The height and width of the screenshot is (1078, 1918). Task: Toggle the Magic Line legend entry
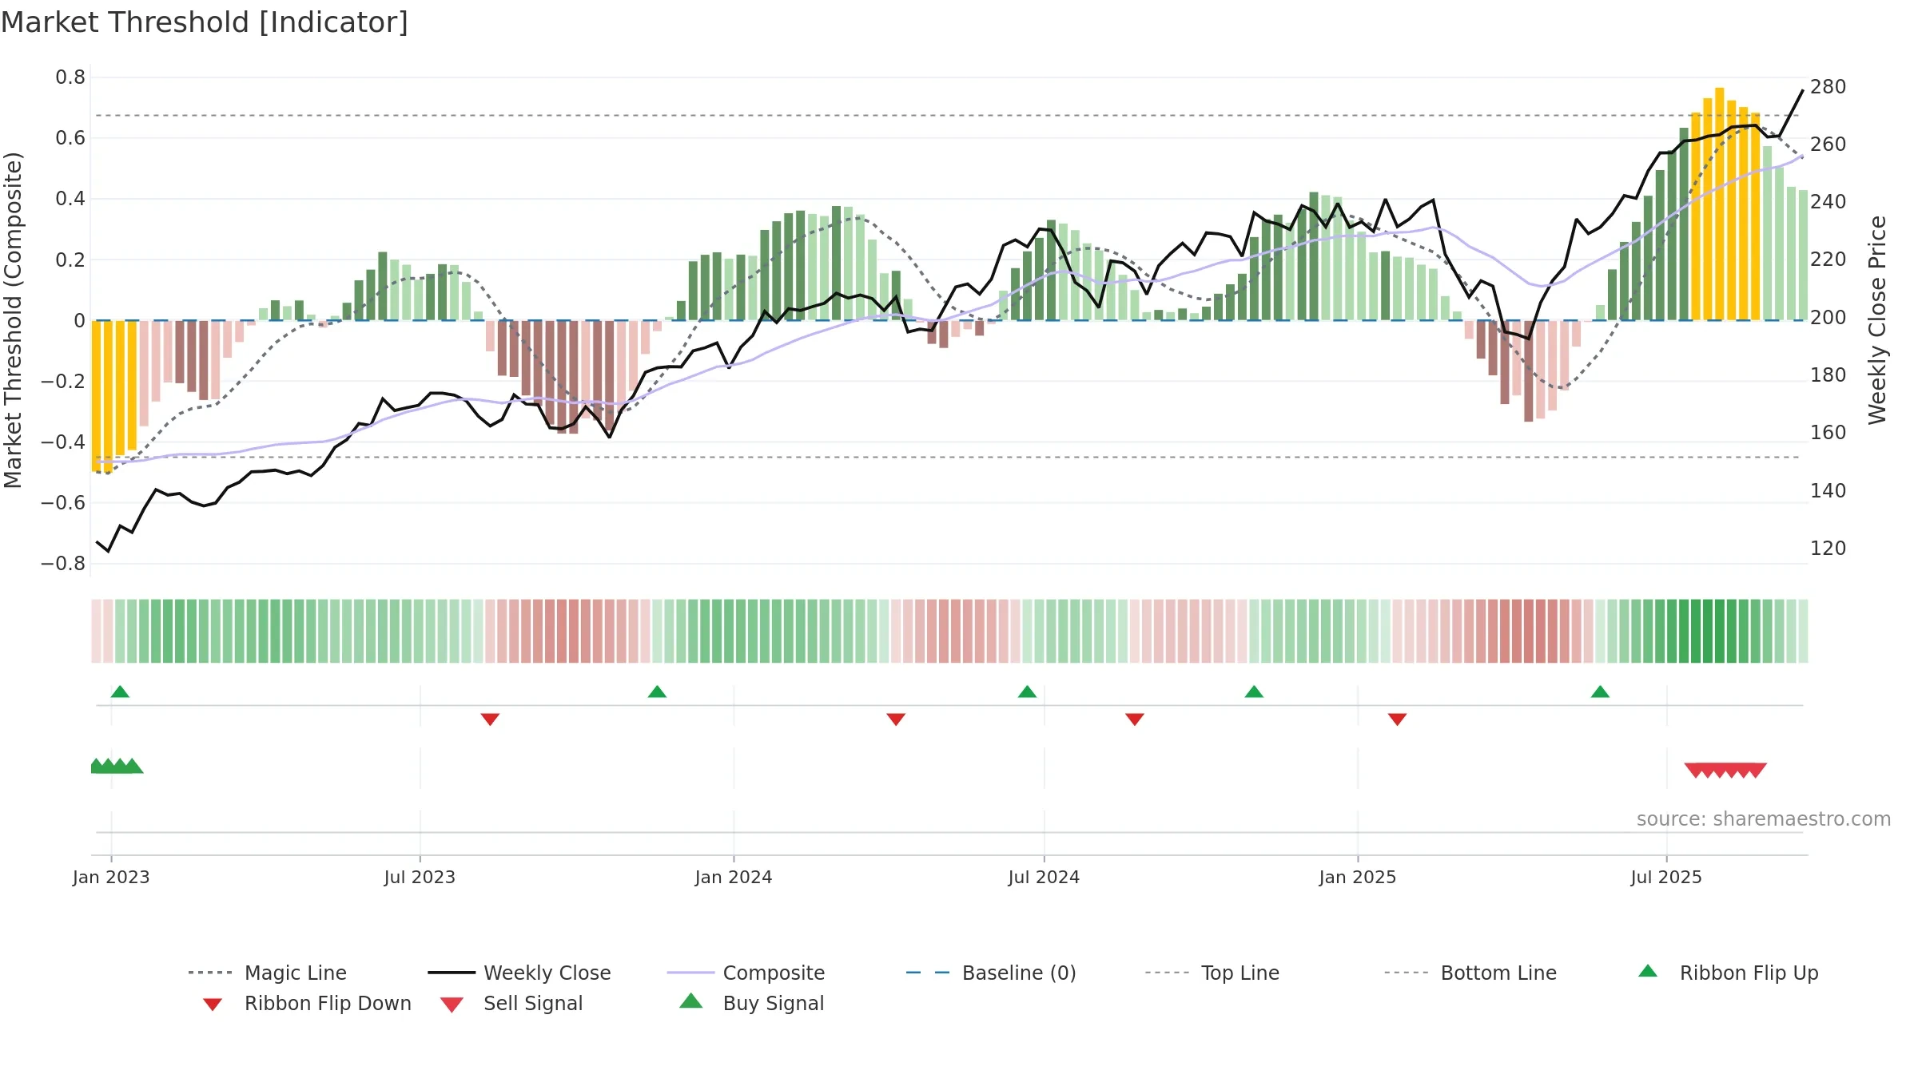coord(268,973)
